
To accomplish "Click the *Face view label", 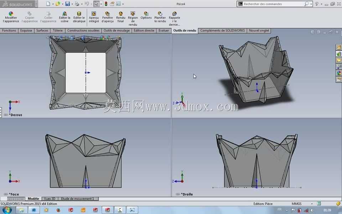I will coord(14,194).
